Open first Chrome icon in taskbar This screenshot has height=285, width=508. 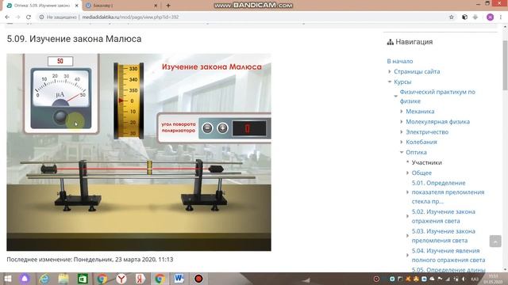[x=102, y=279]
